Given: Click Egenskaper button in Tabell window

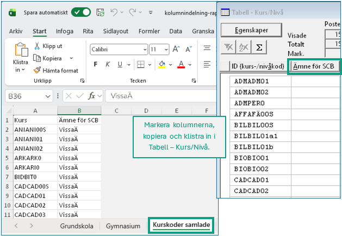Looking at the screenshot, I should tap(251, 30).
